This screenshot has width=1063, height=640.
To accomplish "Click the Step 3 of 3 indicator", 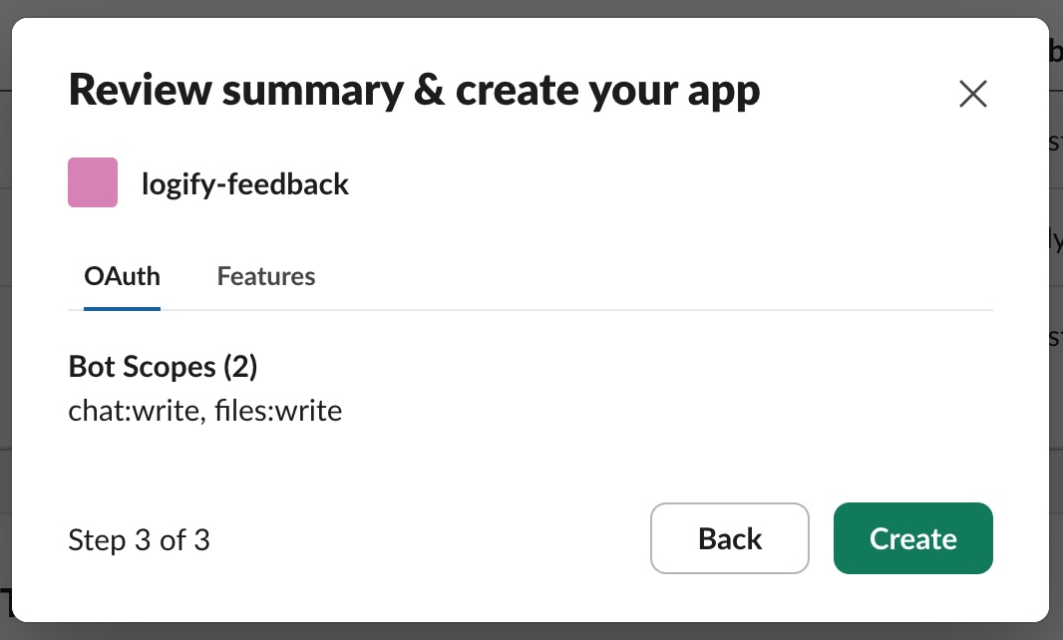I will (139, 540).
